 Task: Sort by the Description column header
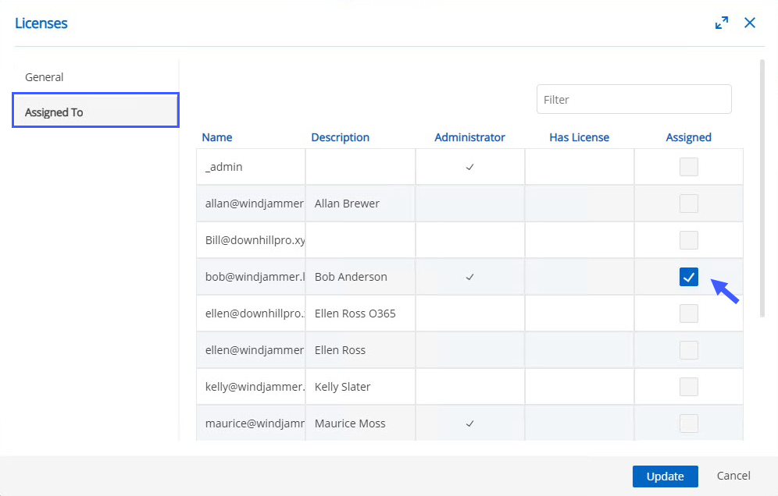(340, 137)
